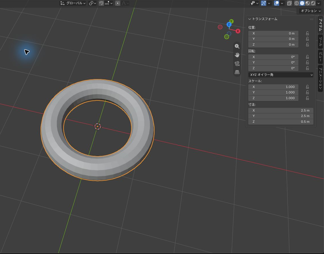324x254 pixels.
Task: Click the negative Z axis gizmo circle
Action: pyautogui.click(x=229, y=33)
